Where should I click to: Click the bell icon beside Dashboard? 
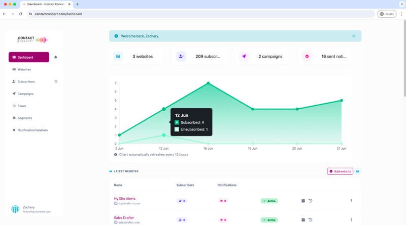click(56, 57)
